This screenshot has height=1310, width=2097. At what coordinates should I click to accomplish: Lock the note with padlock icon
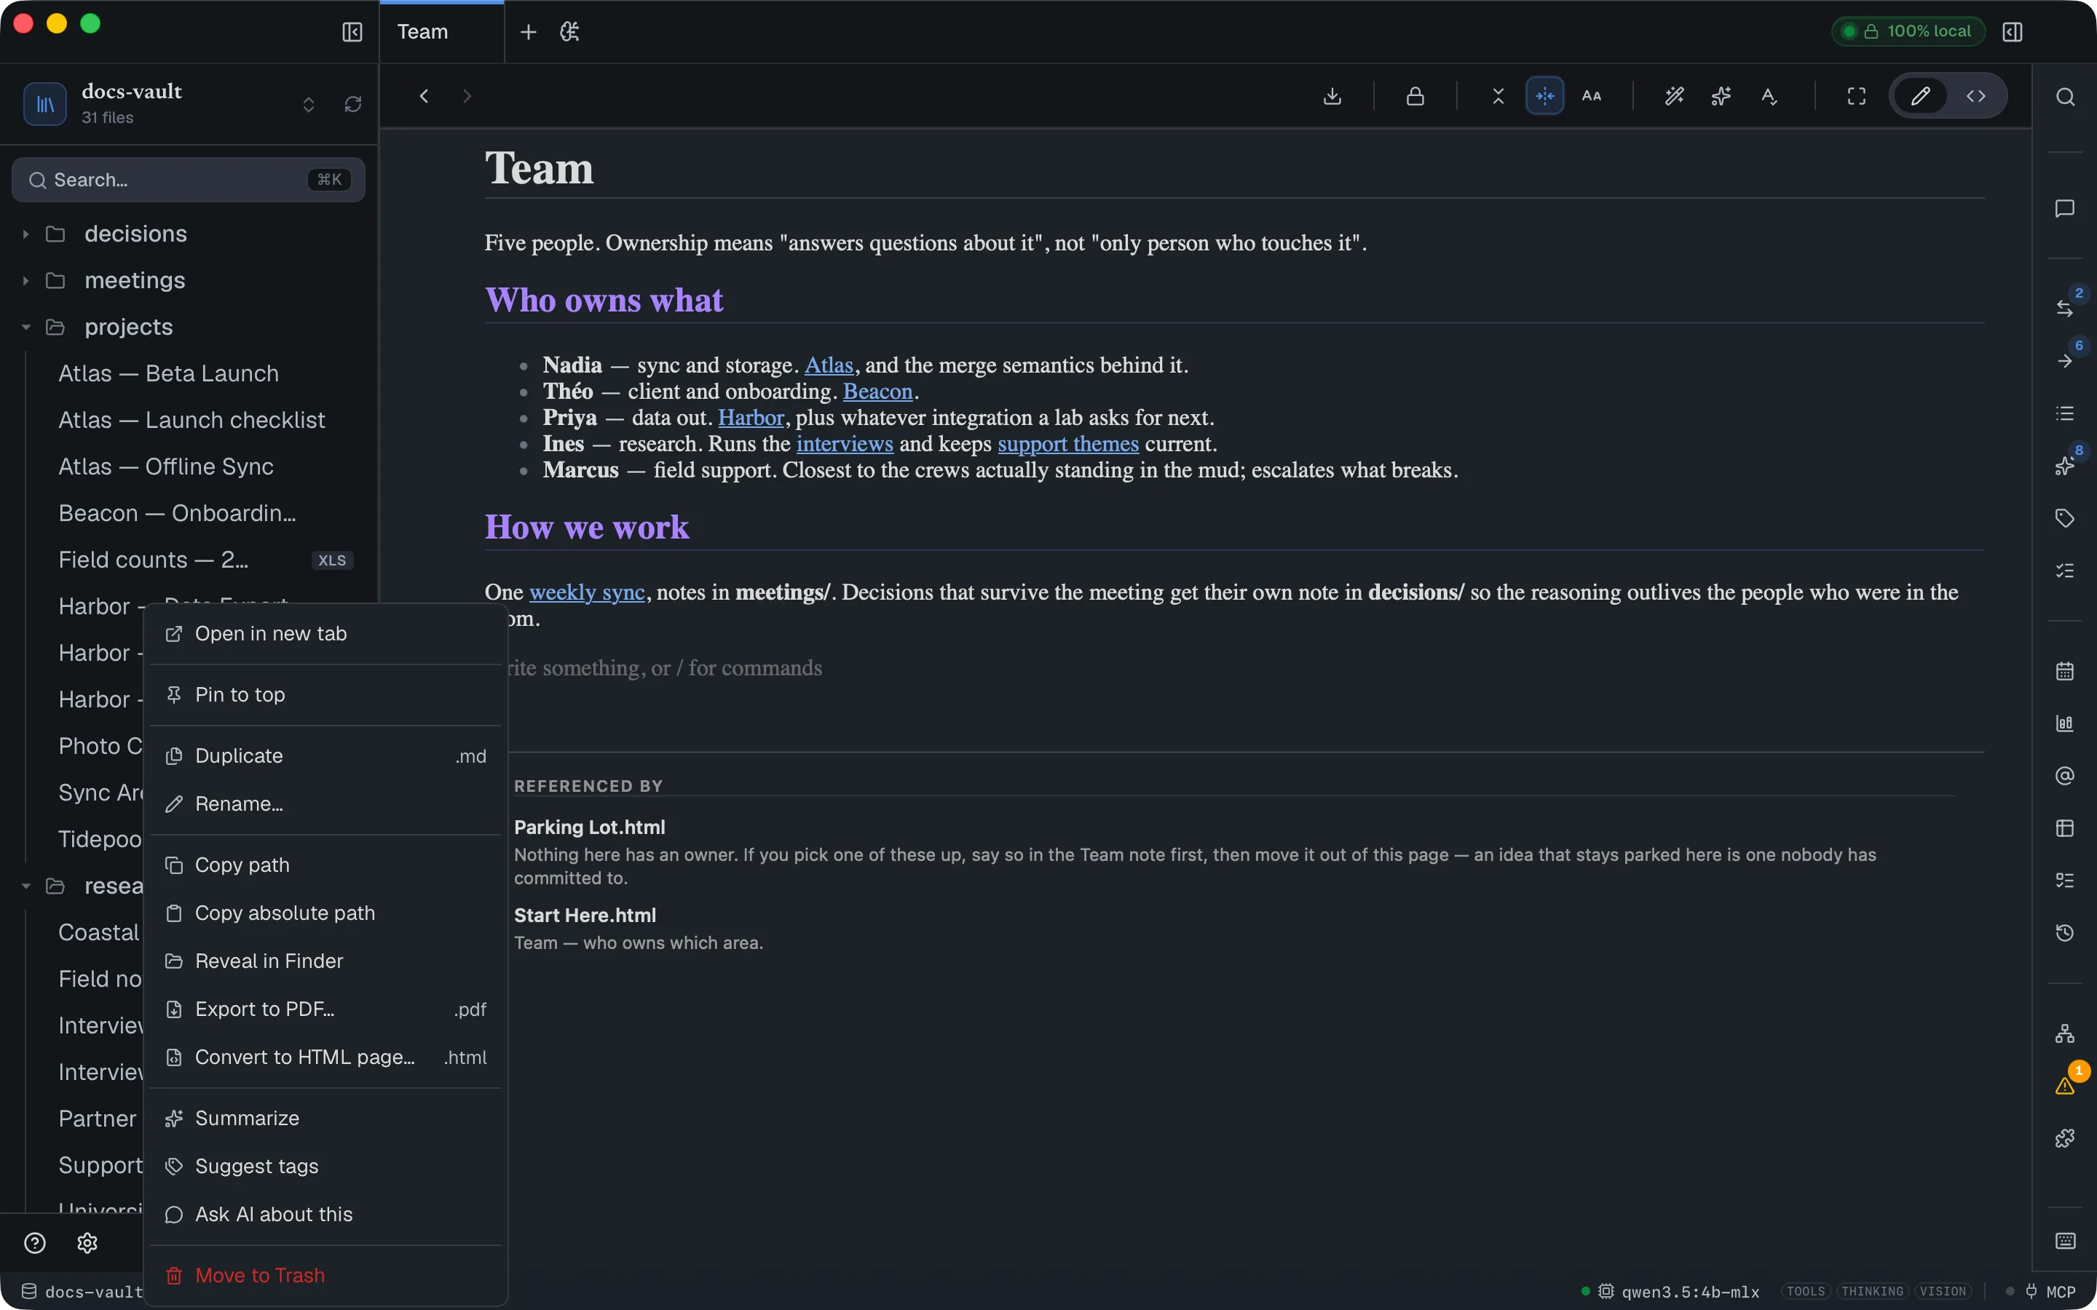(x=1415, y=96)
